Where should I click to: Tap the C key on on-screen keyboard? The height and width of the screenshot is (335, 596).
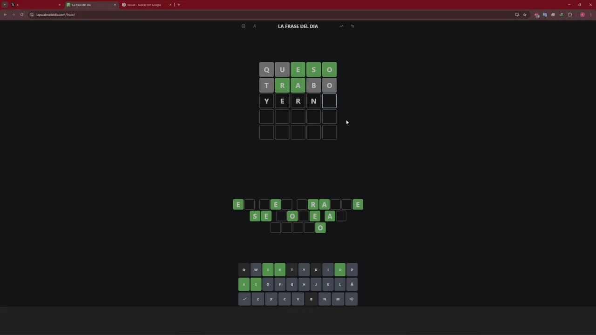pyautogui.click(x=284, y=299)
